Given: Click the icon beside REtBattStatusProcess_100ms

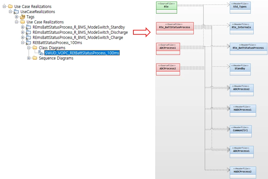Looking at the screenshot, I should click(x=29, y=43).
